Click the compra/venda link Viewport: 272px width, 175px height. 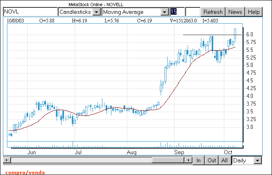(25, 173)
